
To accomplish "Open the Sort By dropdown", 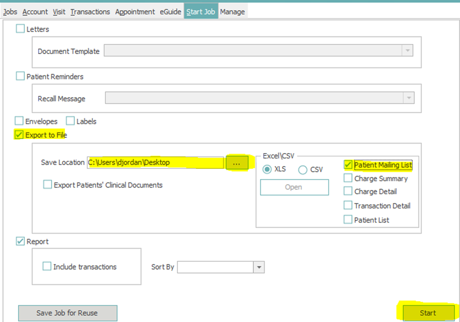I will coord(258,267).
